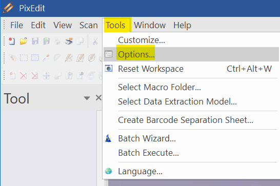Viewport: 280px width, 186px height.
Task: Click the PixEdit pencil logo in title bar
Action: pyautogui.click(x=8, y=8)
